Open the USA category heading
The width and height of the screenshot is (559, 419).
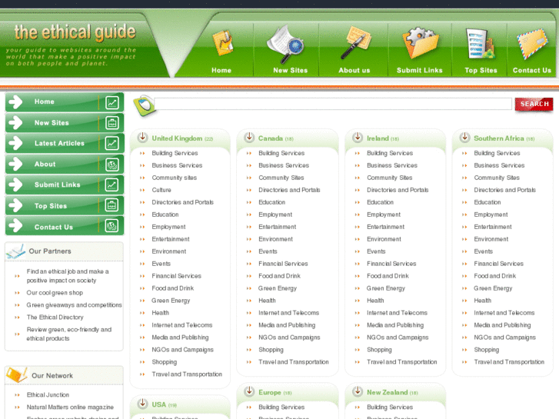pyautogui.click(x=159, y=404)
